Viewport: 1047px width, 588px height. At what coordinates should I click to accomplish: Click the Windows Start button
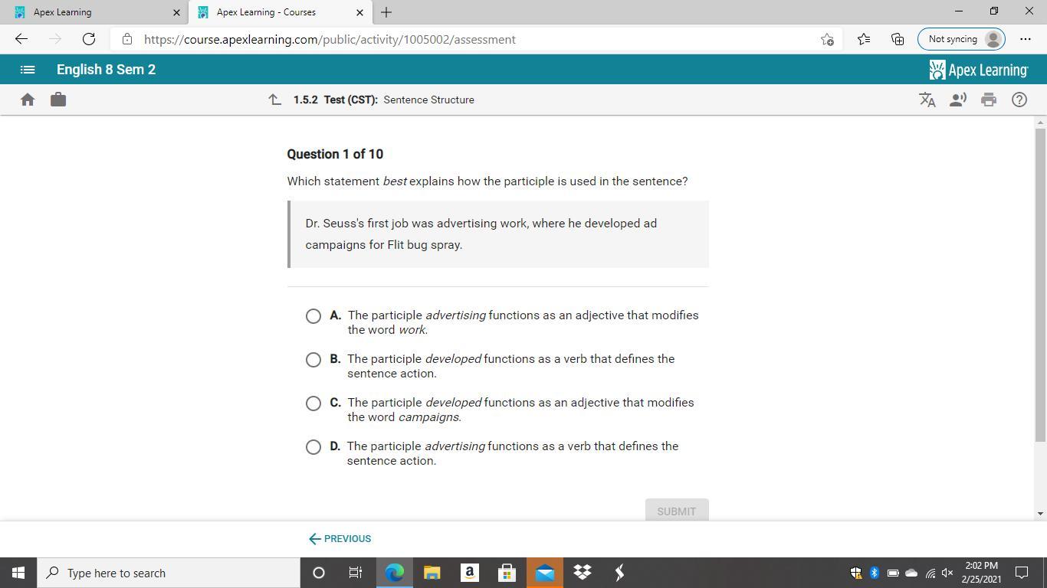(x=18, y=573)
